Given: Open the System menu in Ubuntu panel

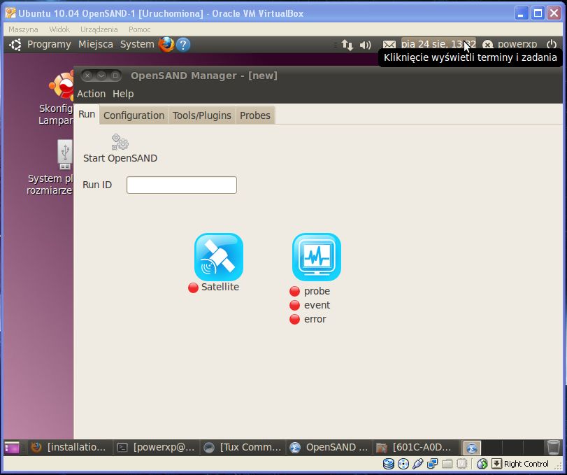Looking at the screenshot, I should pyautogui.click(x=137, y=44).
